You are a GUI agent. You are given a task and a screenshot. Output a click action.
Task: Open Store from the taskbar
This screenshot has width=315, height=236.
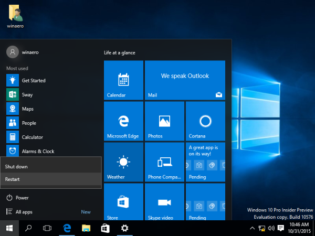[106, 228]
